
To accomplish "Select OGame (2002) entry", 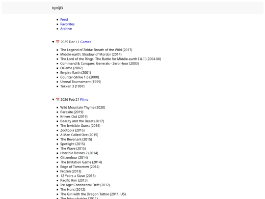I will click(72, 68).
